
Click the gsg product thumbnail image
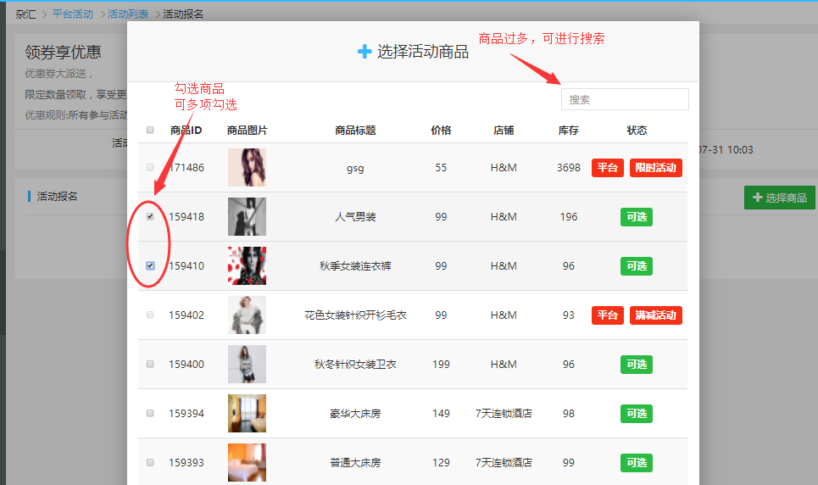click(x=247, y=168)
